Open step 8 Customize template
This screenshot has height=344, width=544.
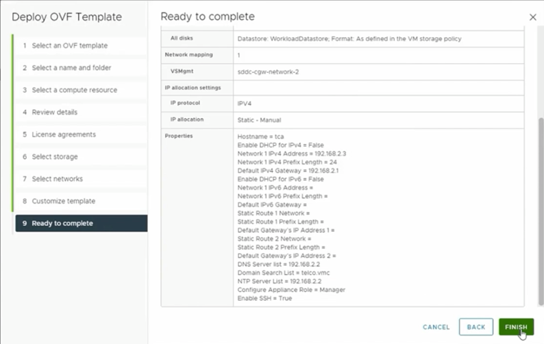point(63,201)
